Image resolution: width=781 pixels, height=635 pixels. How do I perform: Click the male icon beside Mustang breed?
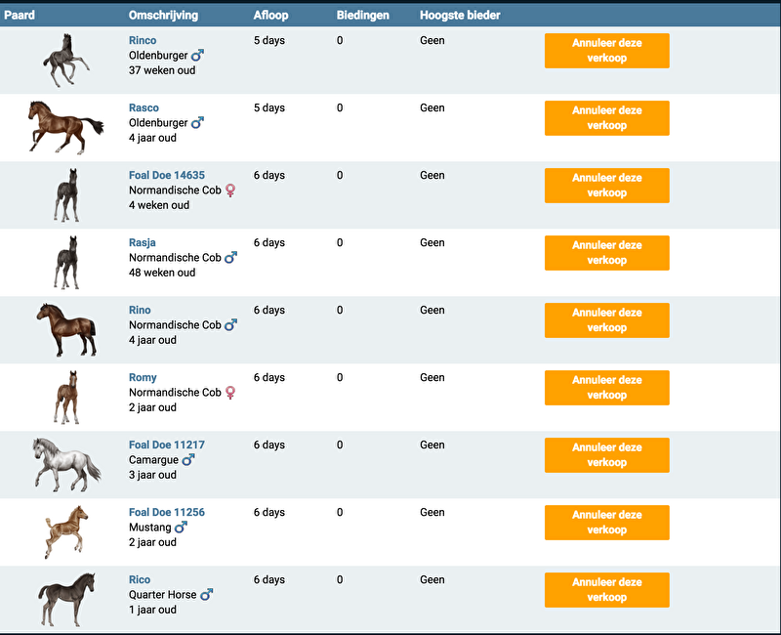coord(181,528)
